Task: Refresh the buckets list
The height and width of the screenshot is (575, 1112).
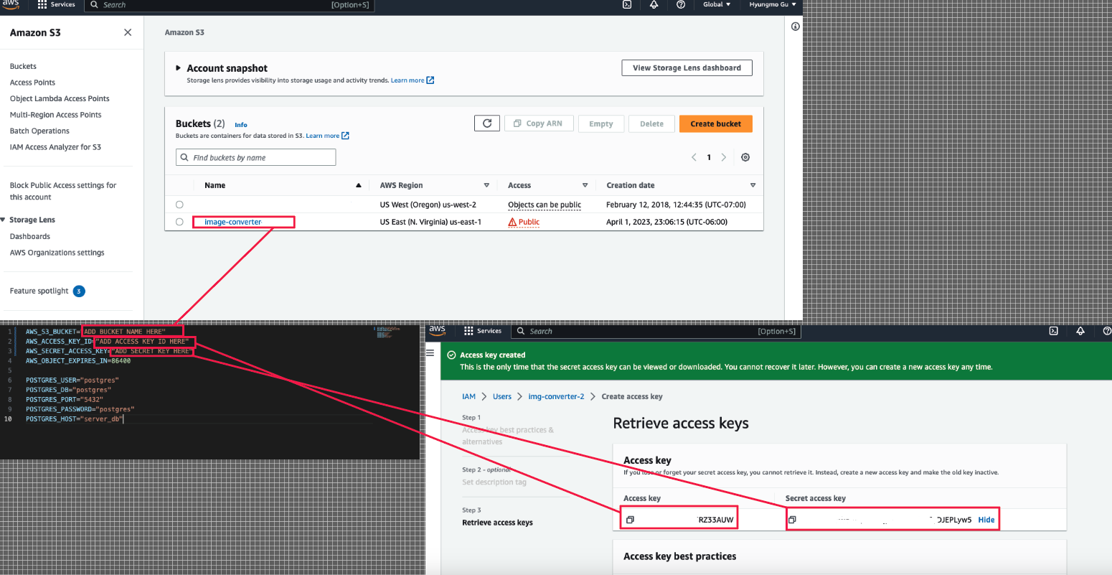Action: (487, 123)
